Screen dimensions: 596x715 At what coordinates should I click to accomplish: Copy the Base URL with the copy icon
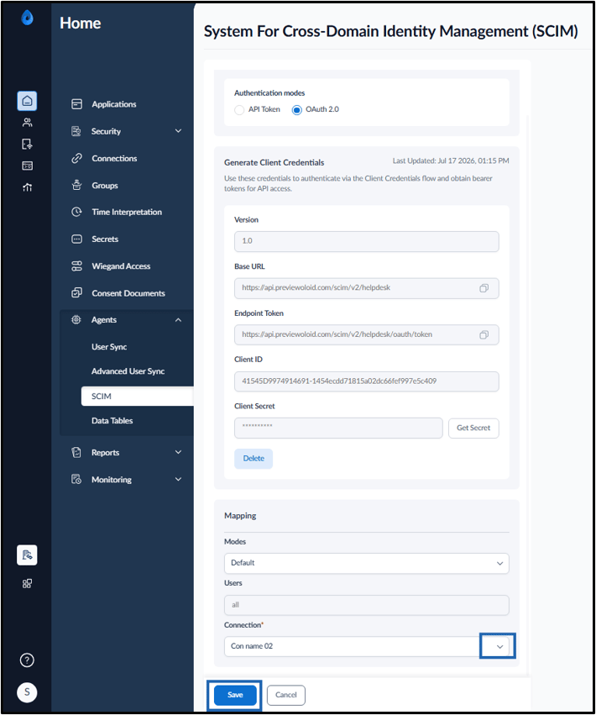point(484,288)
